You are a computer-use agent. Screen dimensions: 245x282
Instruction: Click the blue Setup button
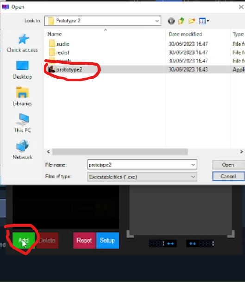tap(107, 240)
